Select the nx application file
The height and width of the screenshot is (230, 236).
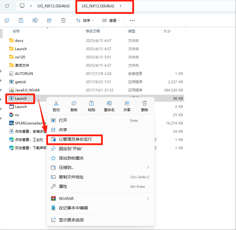pyautogui.click(x=17, y=115)
